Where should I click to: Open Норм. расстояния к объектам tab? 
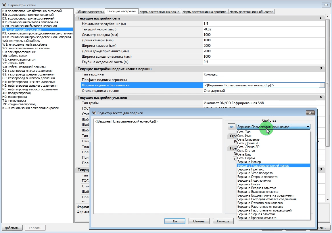pyautogui.click(x=252, y=12)
